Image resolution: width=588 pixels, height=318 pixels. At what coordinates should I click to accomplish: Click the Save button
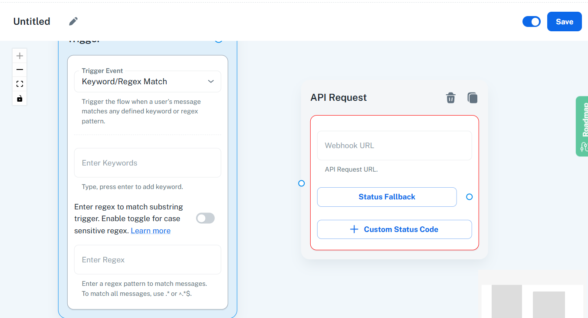(564, 22)
